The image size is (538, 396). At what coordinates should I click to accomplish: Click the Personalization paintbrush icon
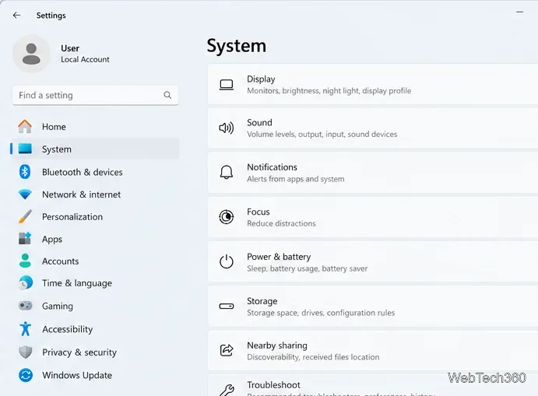[25, 217]
